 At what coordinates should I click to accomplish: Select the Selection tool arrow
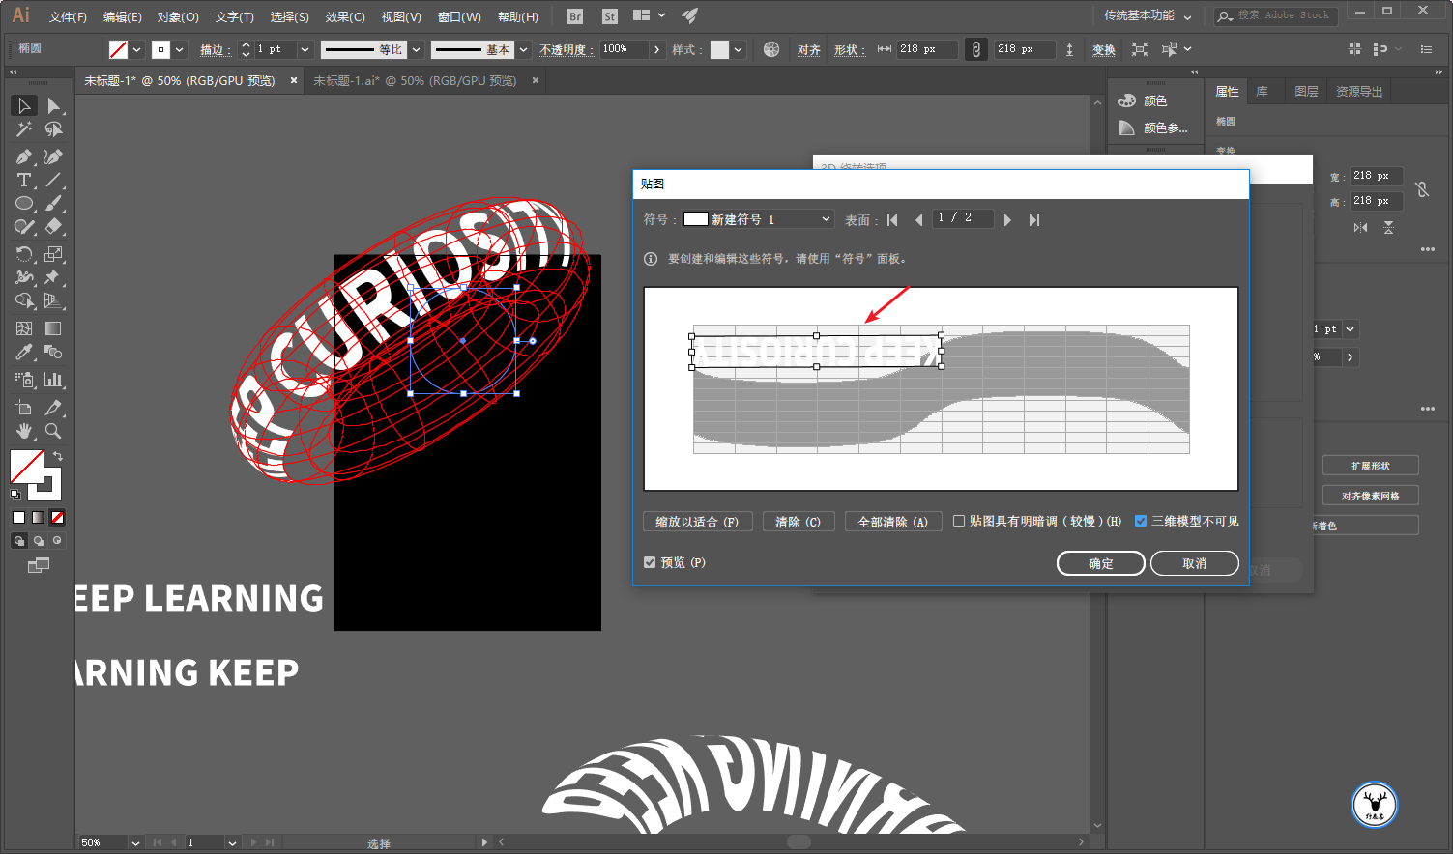coord(24,105)
